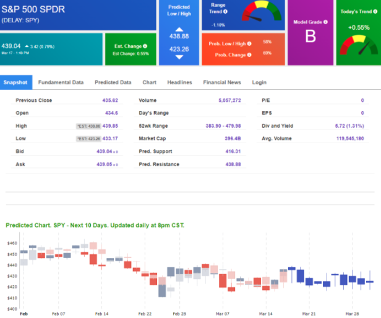
Task: Switch to the Fundamental Data tab
Action: tap(61, 82)
